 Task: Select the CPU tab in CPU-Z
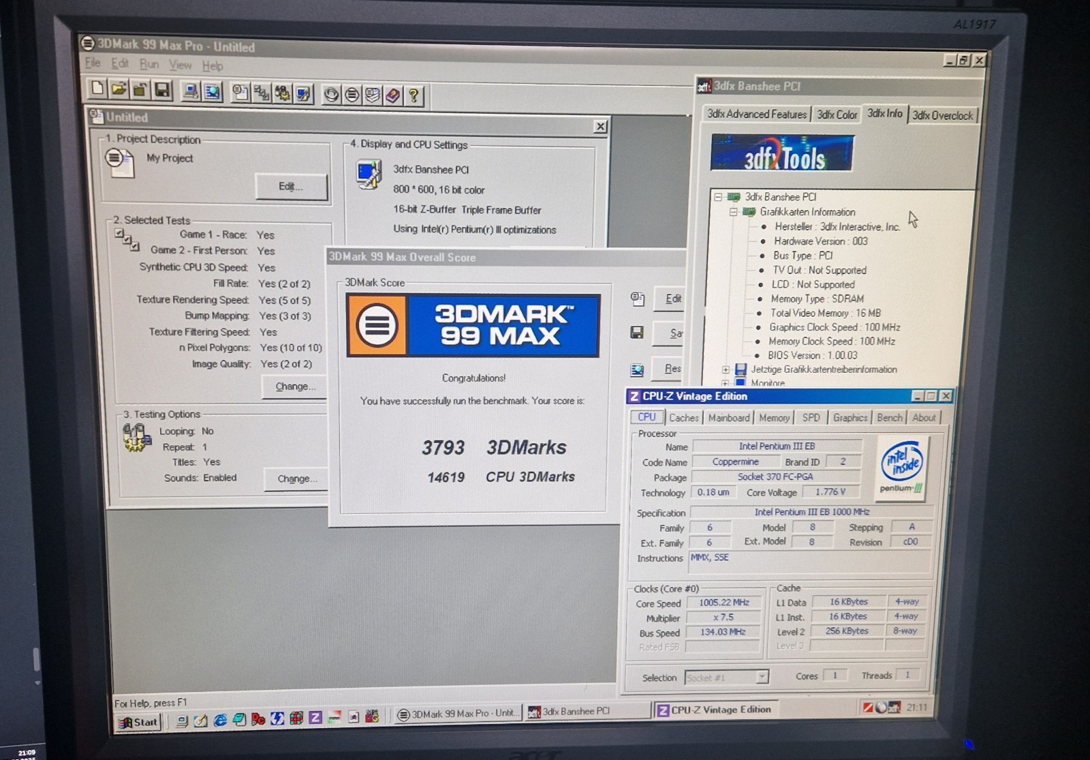[x=647, y=416]
